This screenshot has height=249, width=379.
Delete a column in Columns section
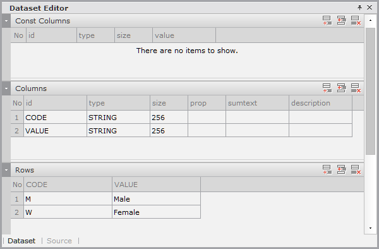click(x=356, y=88)
